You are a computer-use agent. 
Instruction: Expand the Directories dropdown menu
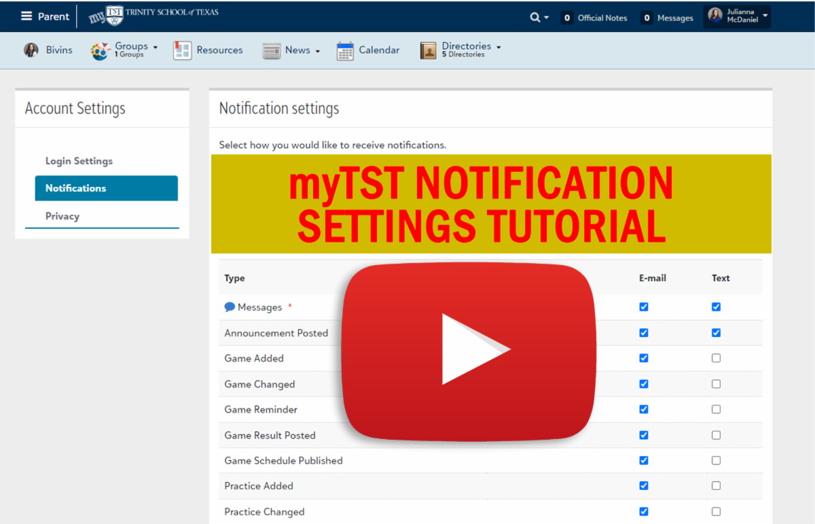(x=499, y=48)
